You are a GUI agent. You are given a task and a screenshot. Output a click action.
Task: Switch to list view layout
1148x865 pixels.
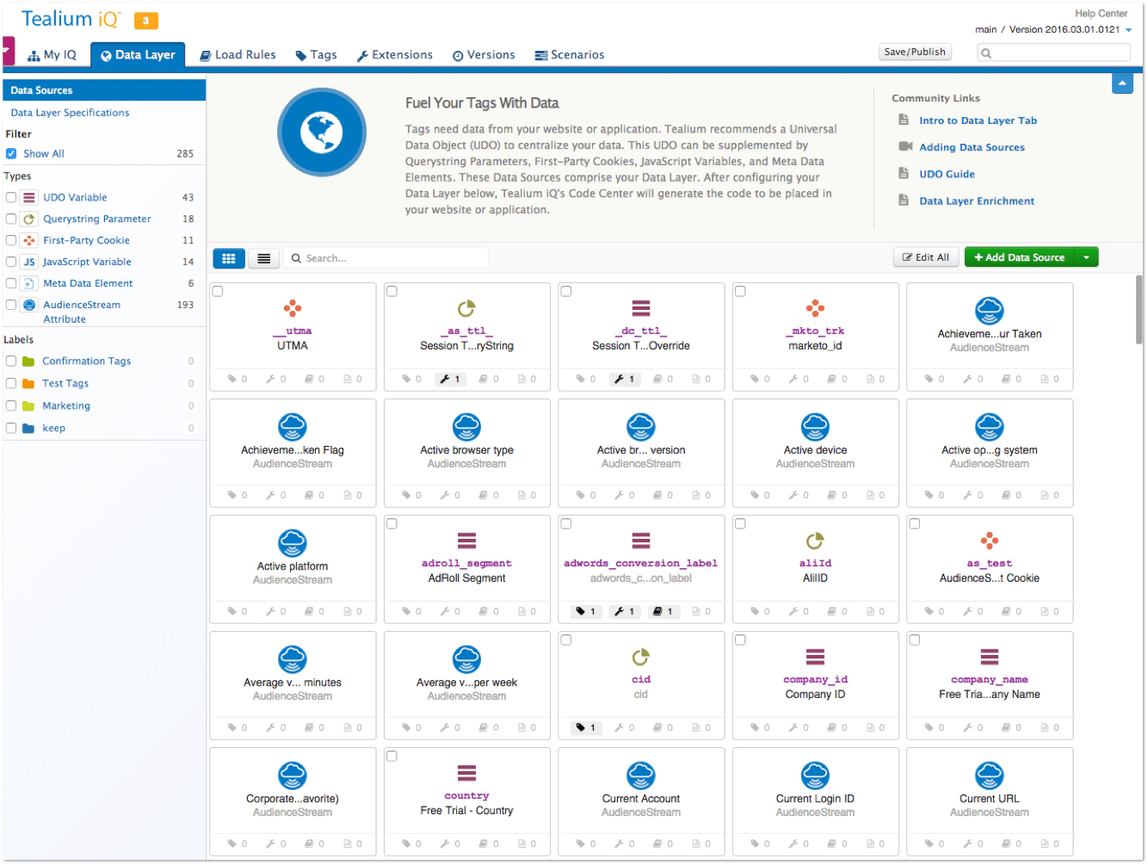click(x=263, y=258)
